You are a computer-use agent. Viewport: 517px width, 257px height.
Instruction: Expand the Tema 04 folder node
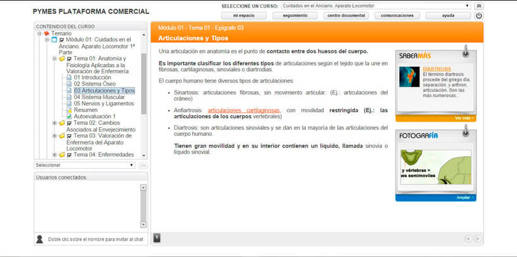55,154
